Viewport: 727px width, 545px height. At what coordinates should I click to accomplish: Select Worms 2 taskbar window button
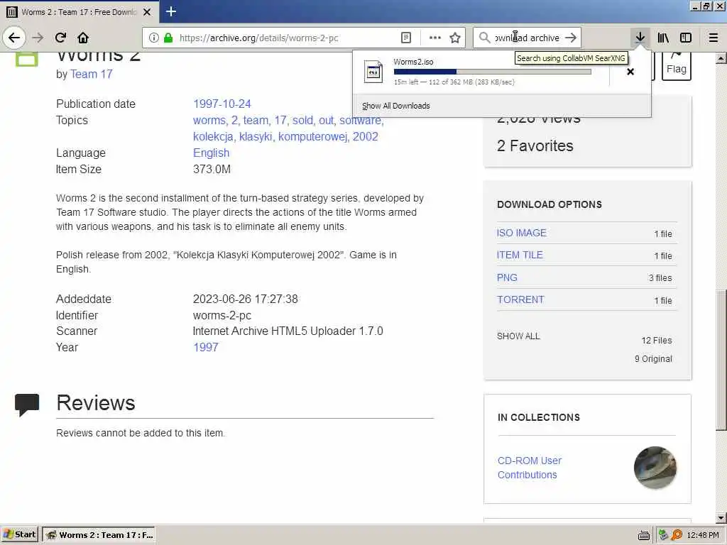pyautogui.click(x=98, y=535)
